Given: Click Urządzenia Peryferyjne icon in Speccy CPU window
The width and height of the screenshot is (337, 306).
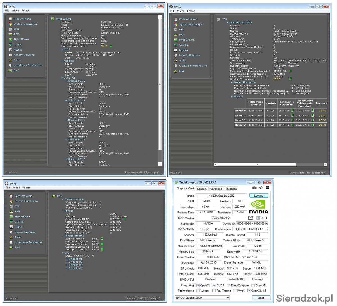Looking at the screenshot, I should [x=176, y=66].
